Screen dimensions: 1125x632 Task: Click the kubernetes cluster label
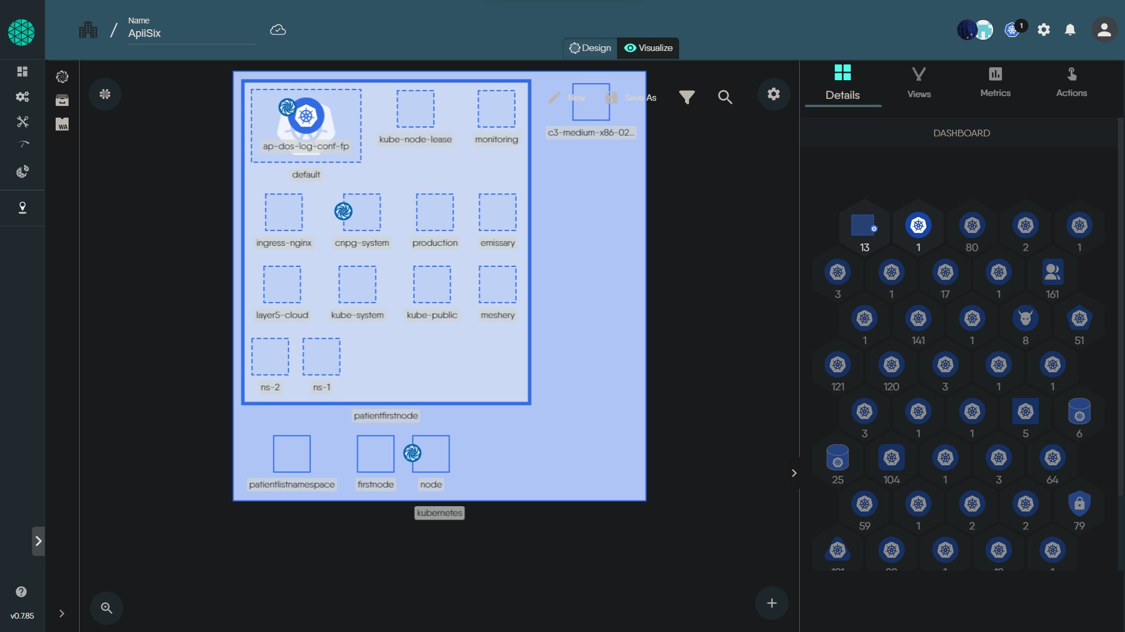439,513
